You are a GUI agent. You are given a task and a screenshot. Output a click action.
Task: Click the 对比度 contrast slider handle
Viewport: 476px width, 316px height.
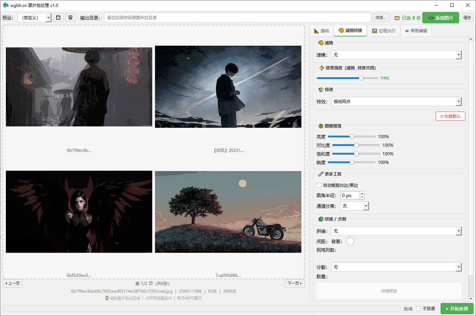pos(356,145)
